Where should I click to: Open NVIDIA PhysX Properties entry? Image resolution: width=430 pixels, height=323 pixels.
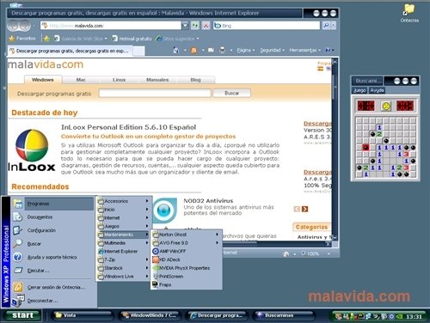coord(187,268)
